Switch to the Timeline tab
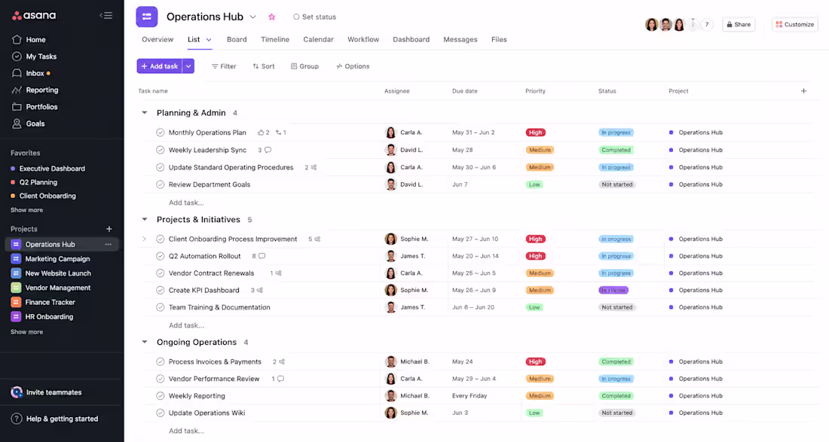This screenshot has width=829, height=442. point(275,40)
